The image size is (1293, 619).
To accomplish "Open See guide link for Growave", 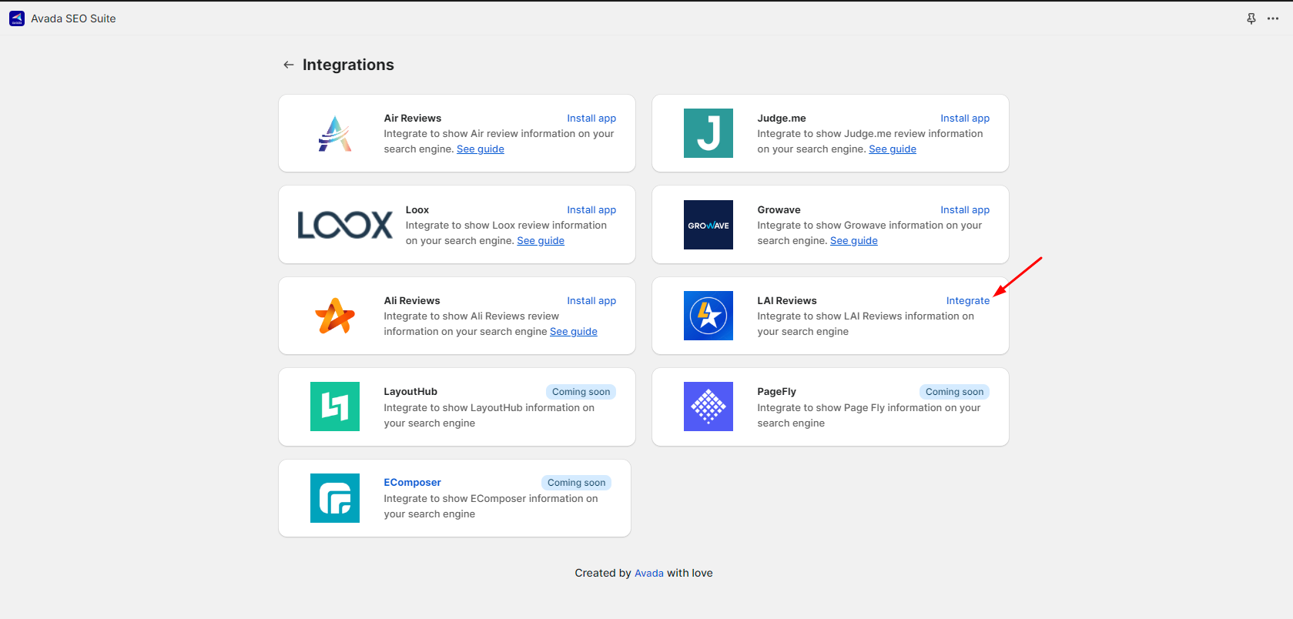I will pyautogui.click(x=854, y=240).
